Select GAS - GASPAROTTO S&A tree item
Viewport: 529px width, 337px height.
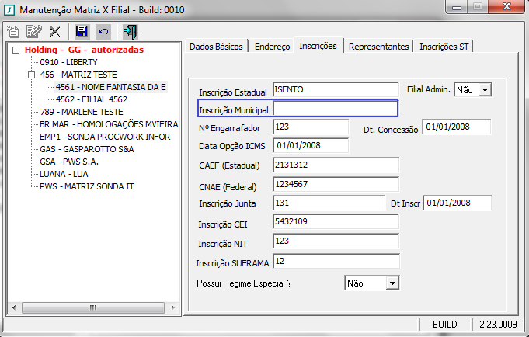click(87, 149)
